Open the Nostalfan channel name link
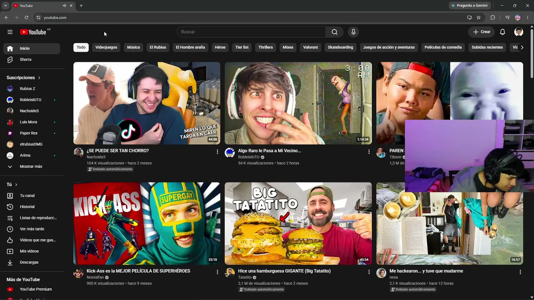 pyautogui.click(x=95, y=277)
